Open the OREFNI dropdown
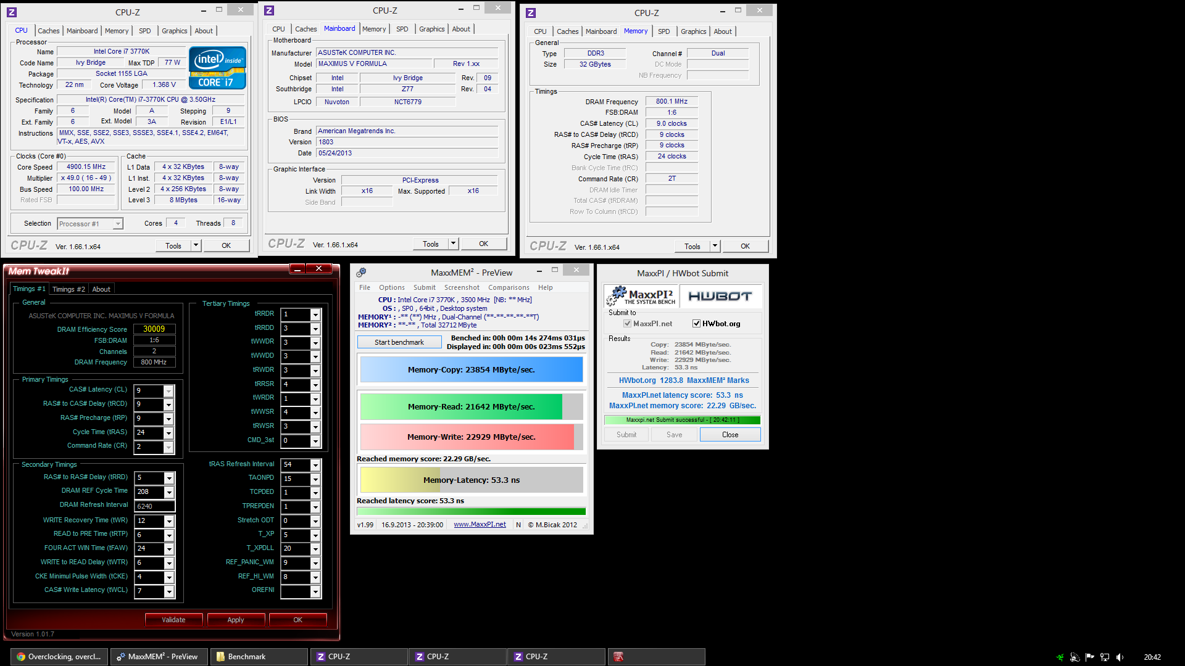The image size is (1185, 666). coord(315,591)
